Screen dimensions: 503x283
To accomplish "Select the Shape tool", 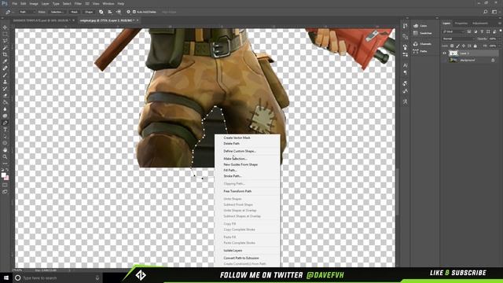I will (x=6, y=143).
